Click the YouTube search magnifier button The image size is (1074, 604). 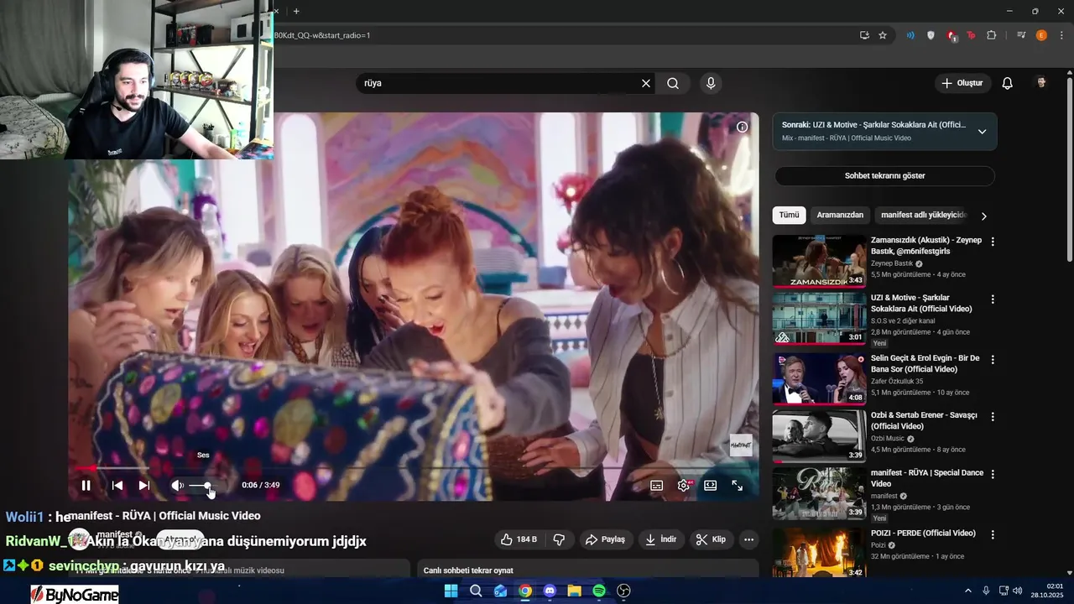click(x=673, y=83)
